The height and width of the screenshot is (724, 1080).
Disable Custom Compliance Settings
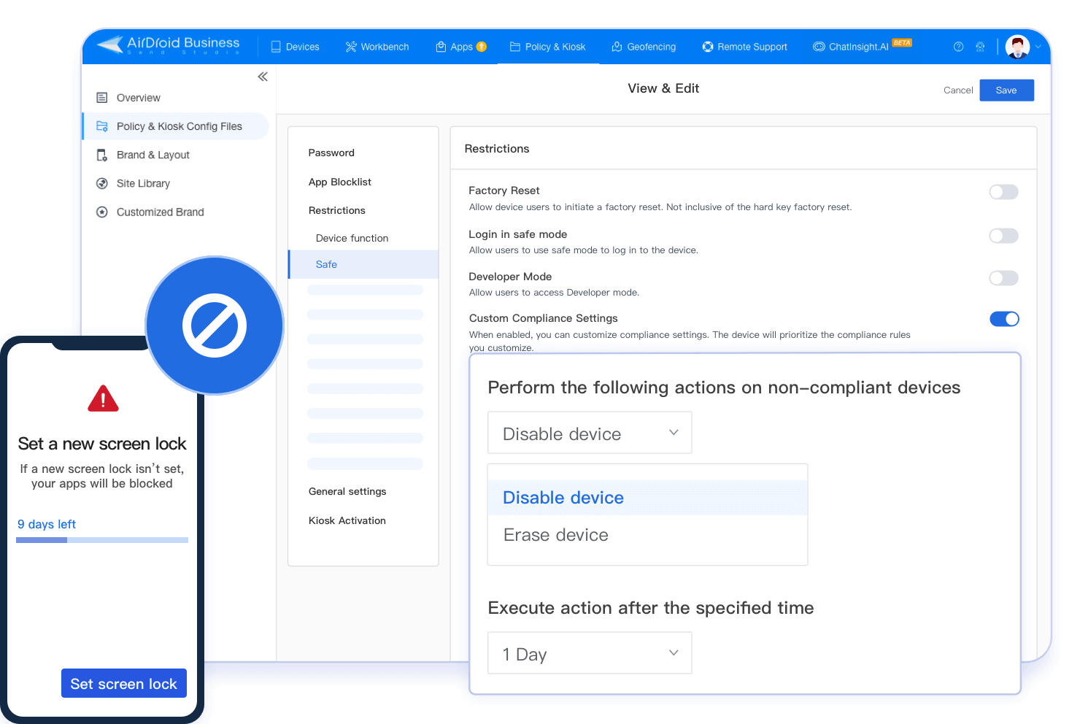[1005, 319]
